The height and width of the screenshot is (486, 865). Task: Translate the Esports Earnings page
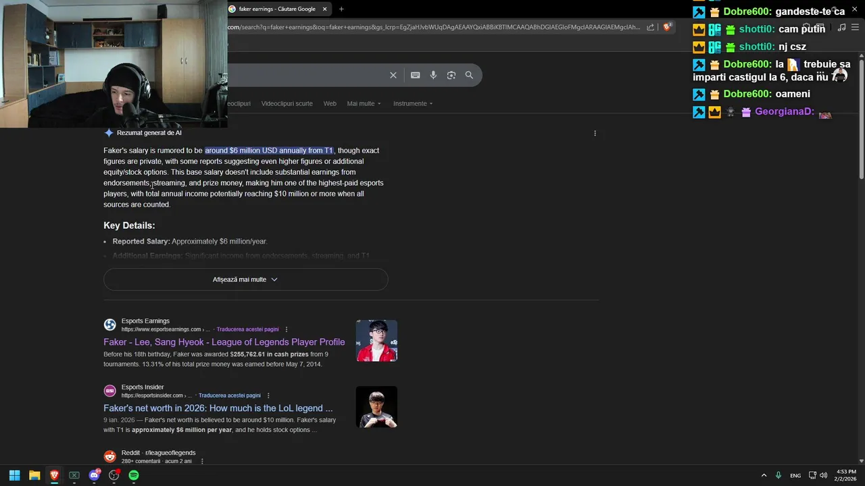coord(247,329)
